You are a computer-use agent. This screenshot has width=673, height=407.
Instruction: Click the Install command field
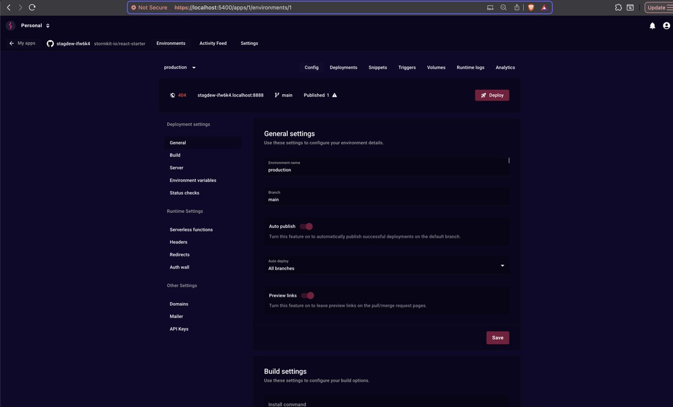coord(387,402)
